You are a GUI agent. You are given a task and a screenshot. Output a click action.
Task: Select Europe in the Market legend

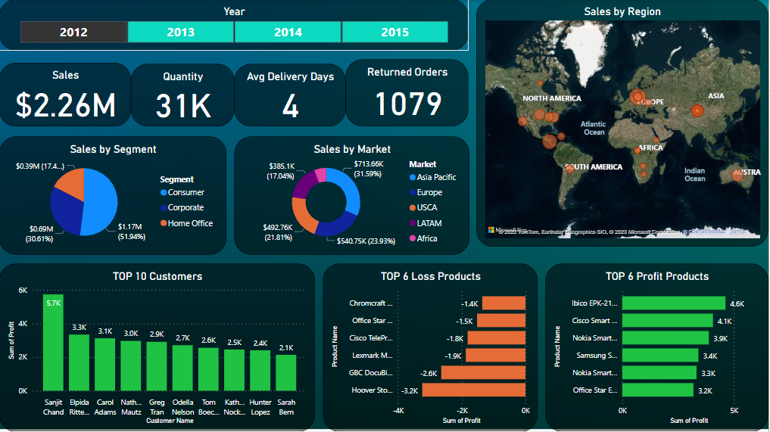429,192
